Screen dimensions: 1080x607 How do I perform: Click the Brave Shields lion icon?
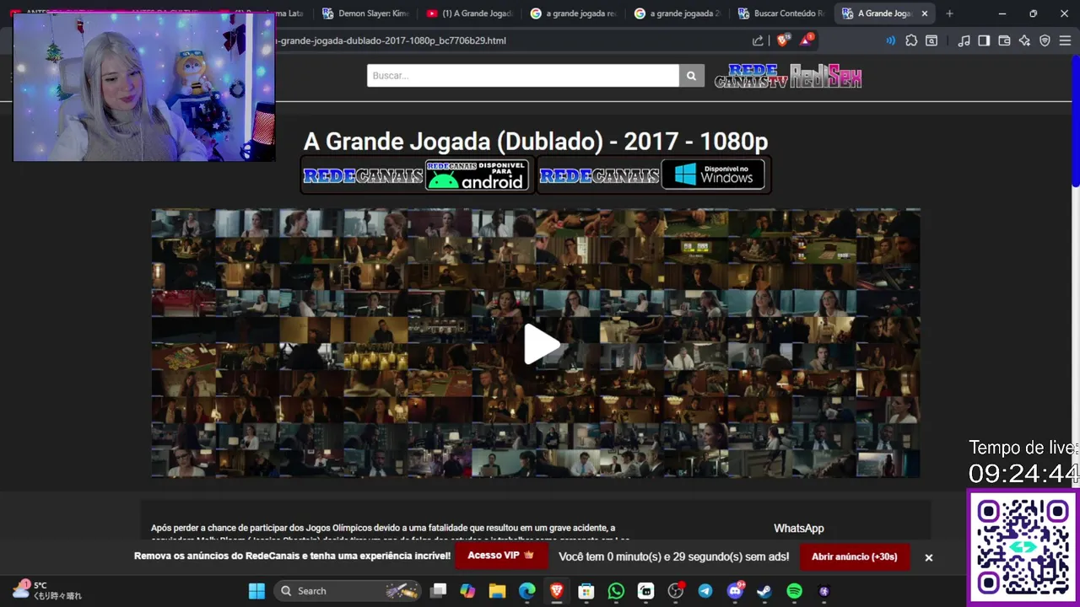(782, 40)
